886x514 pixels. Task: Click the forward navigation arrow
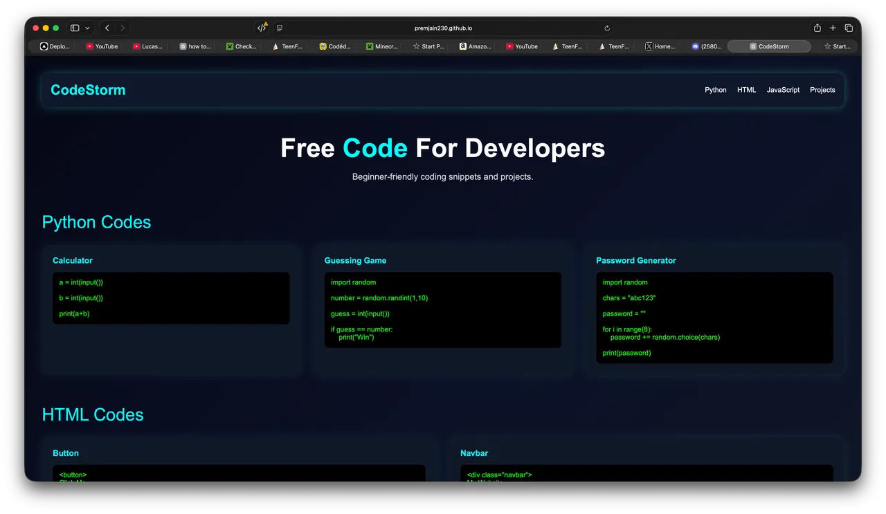pyautogui.click(x=123, y=28)
